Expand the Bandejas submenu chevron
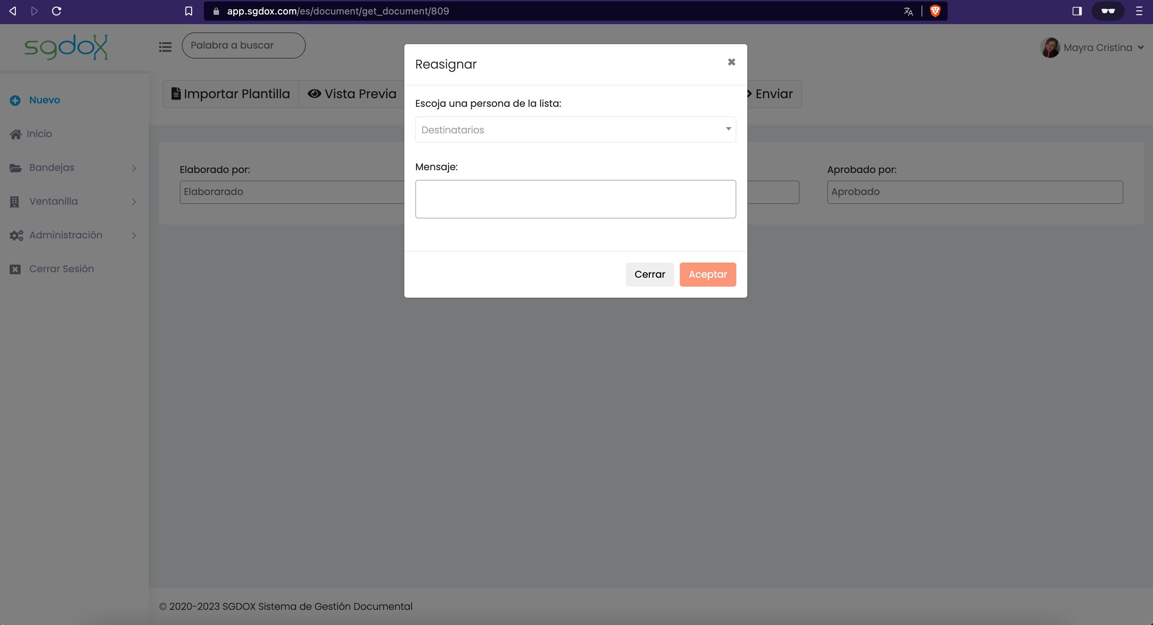 coord(134,168)
